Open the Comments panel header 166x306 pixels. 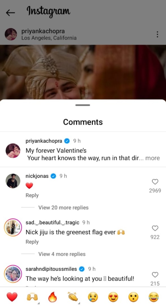83,122
